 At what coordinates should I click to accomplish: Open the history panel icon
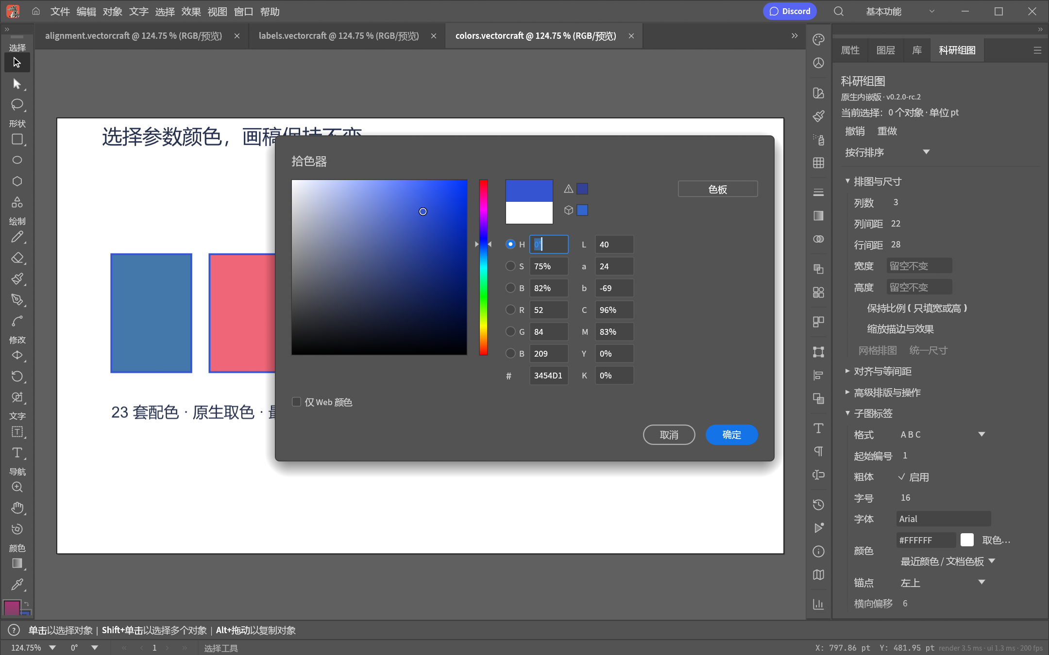(818, 505)
